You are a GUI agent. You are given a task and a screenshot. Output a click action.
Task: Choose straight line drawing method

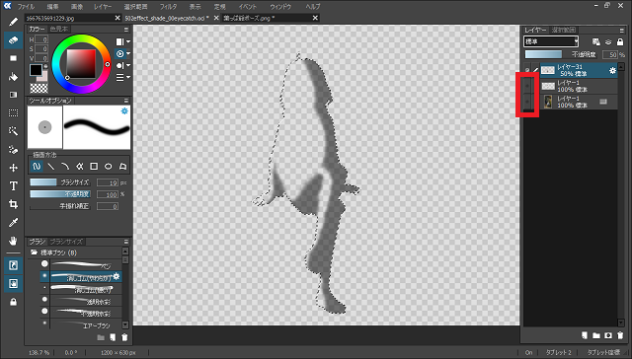pyautogui.click(x=51, y=166)
